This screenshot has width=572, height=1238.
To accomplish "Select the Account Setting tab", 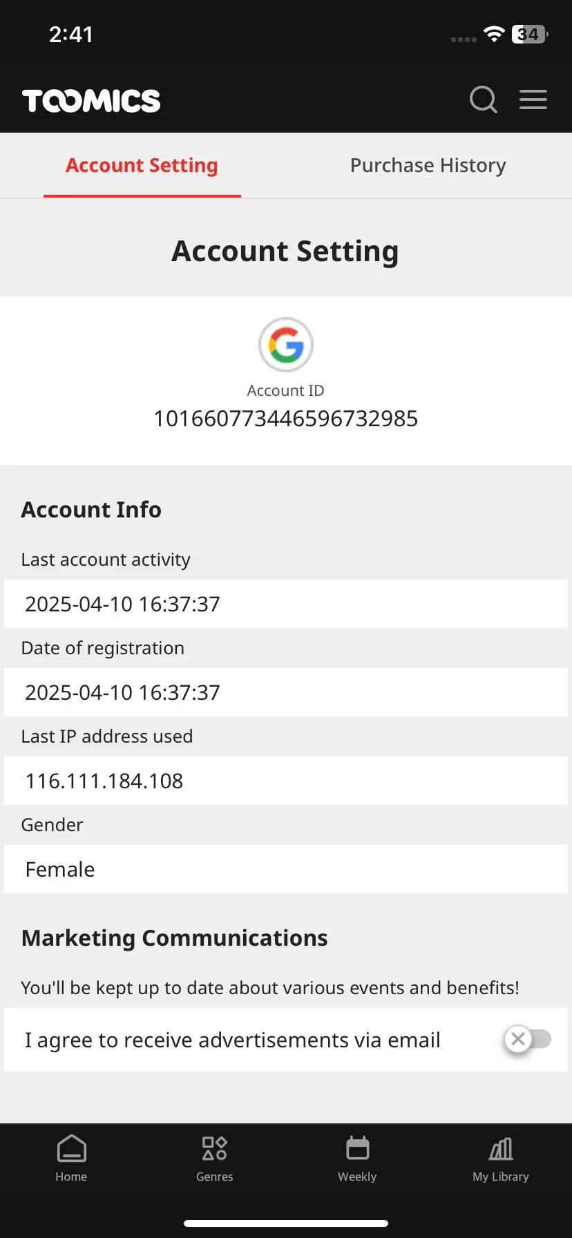I will 142,165.
